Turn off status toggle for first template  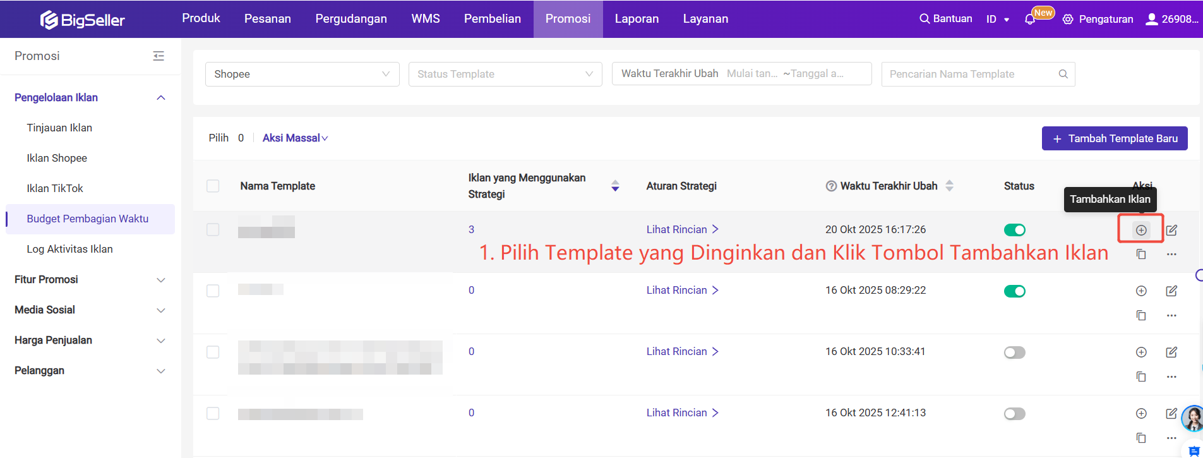point(1014,230)
